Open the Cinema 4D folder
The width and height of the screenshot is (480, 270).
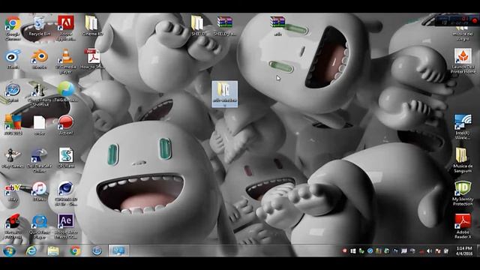[x=92, y=26]
